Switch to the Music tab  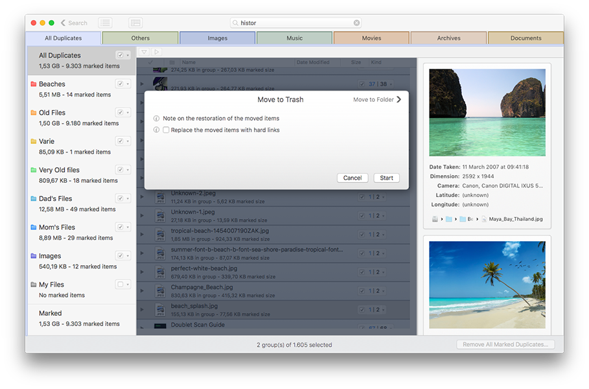coord(294,38)
